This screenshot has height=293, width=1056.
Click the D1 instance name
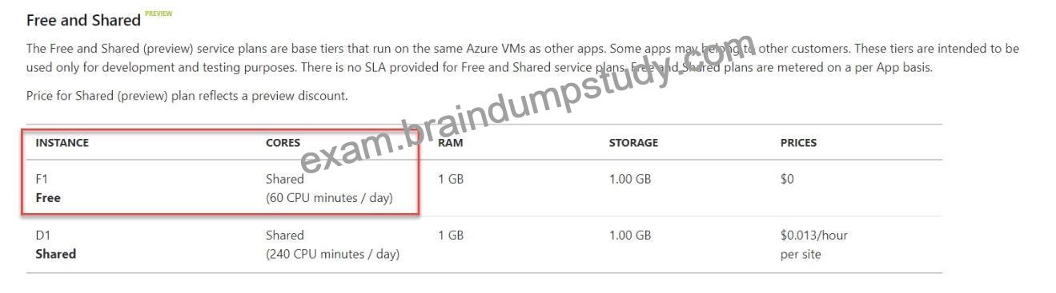pyautogui.click(x=43, y=236)
